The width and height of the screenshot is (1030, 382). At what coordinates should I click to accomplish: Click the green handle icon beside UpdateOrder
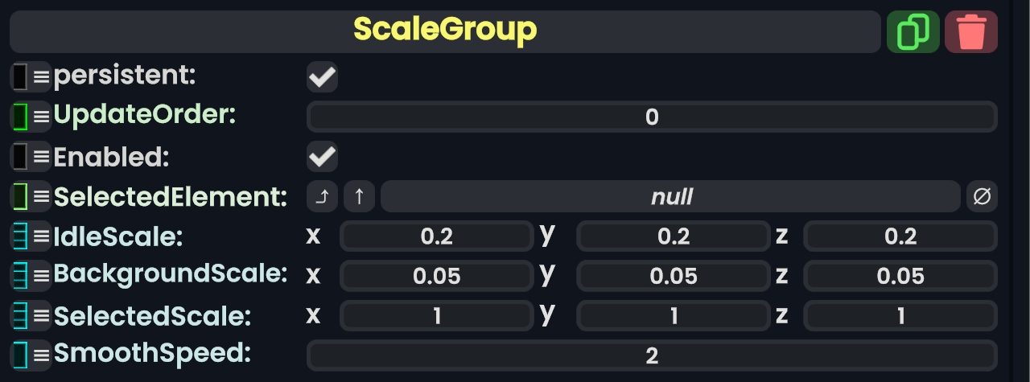(x=31, y=117)
